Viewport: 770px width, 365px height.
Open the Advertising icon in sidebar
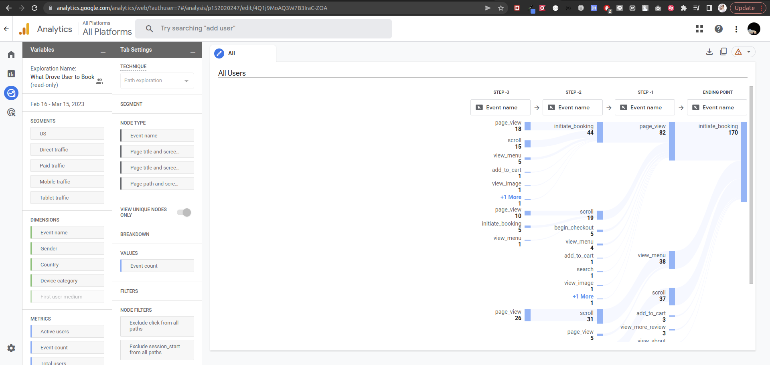coord(11,113)
